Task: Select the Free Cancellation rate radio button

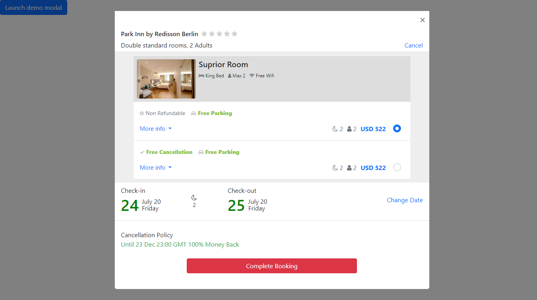Action: [x=397, y=167]
